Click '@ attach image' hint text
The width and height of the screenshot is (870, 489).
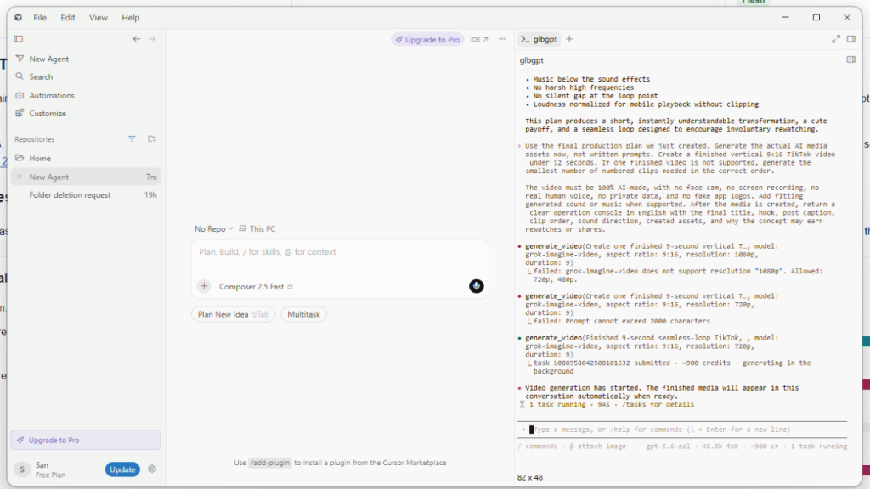pos(597,447)
